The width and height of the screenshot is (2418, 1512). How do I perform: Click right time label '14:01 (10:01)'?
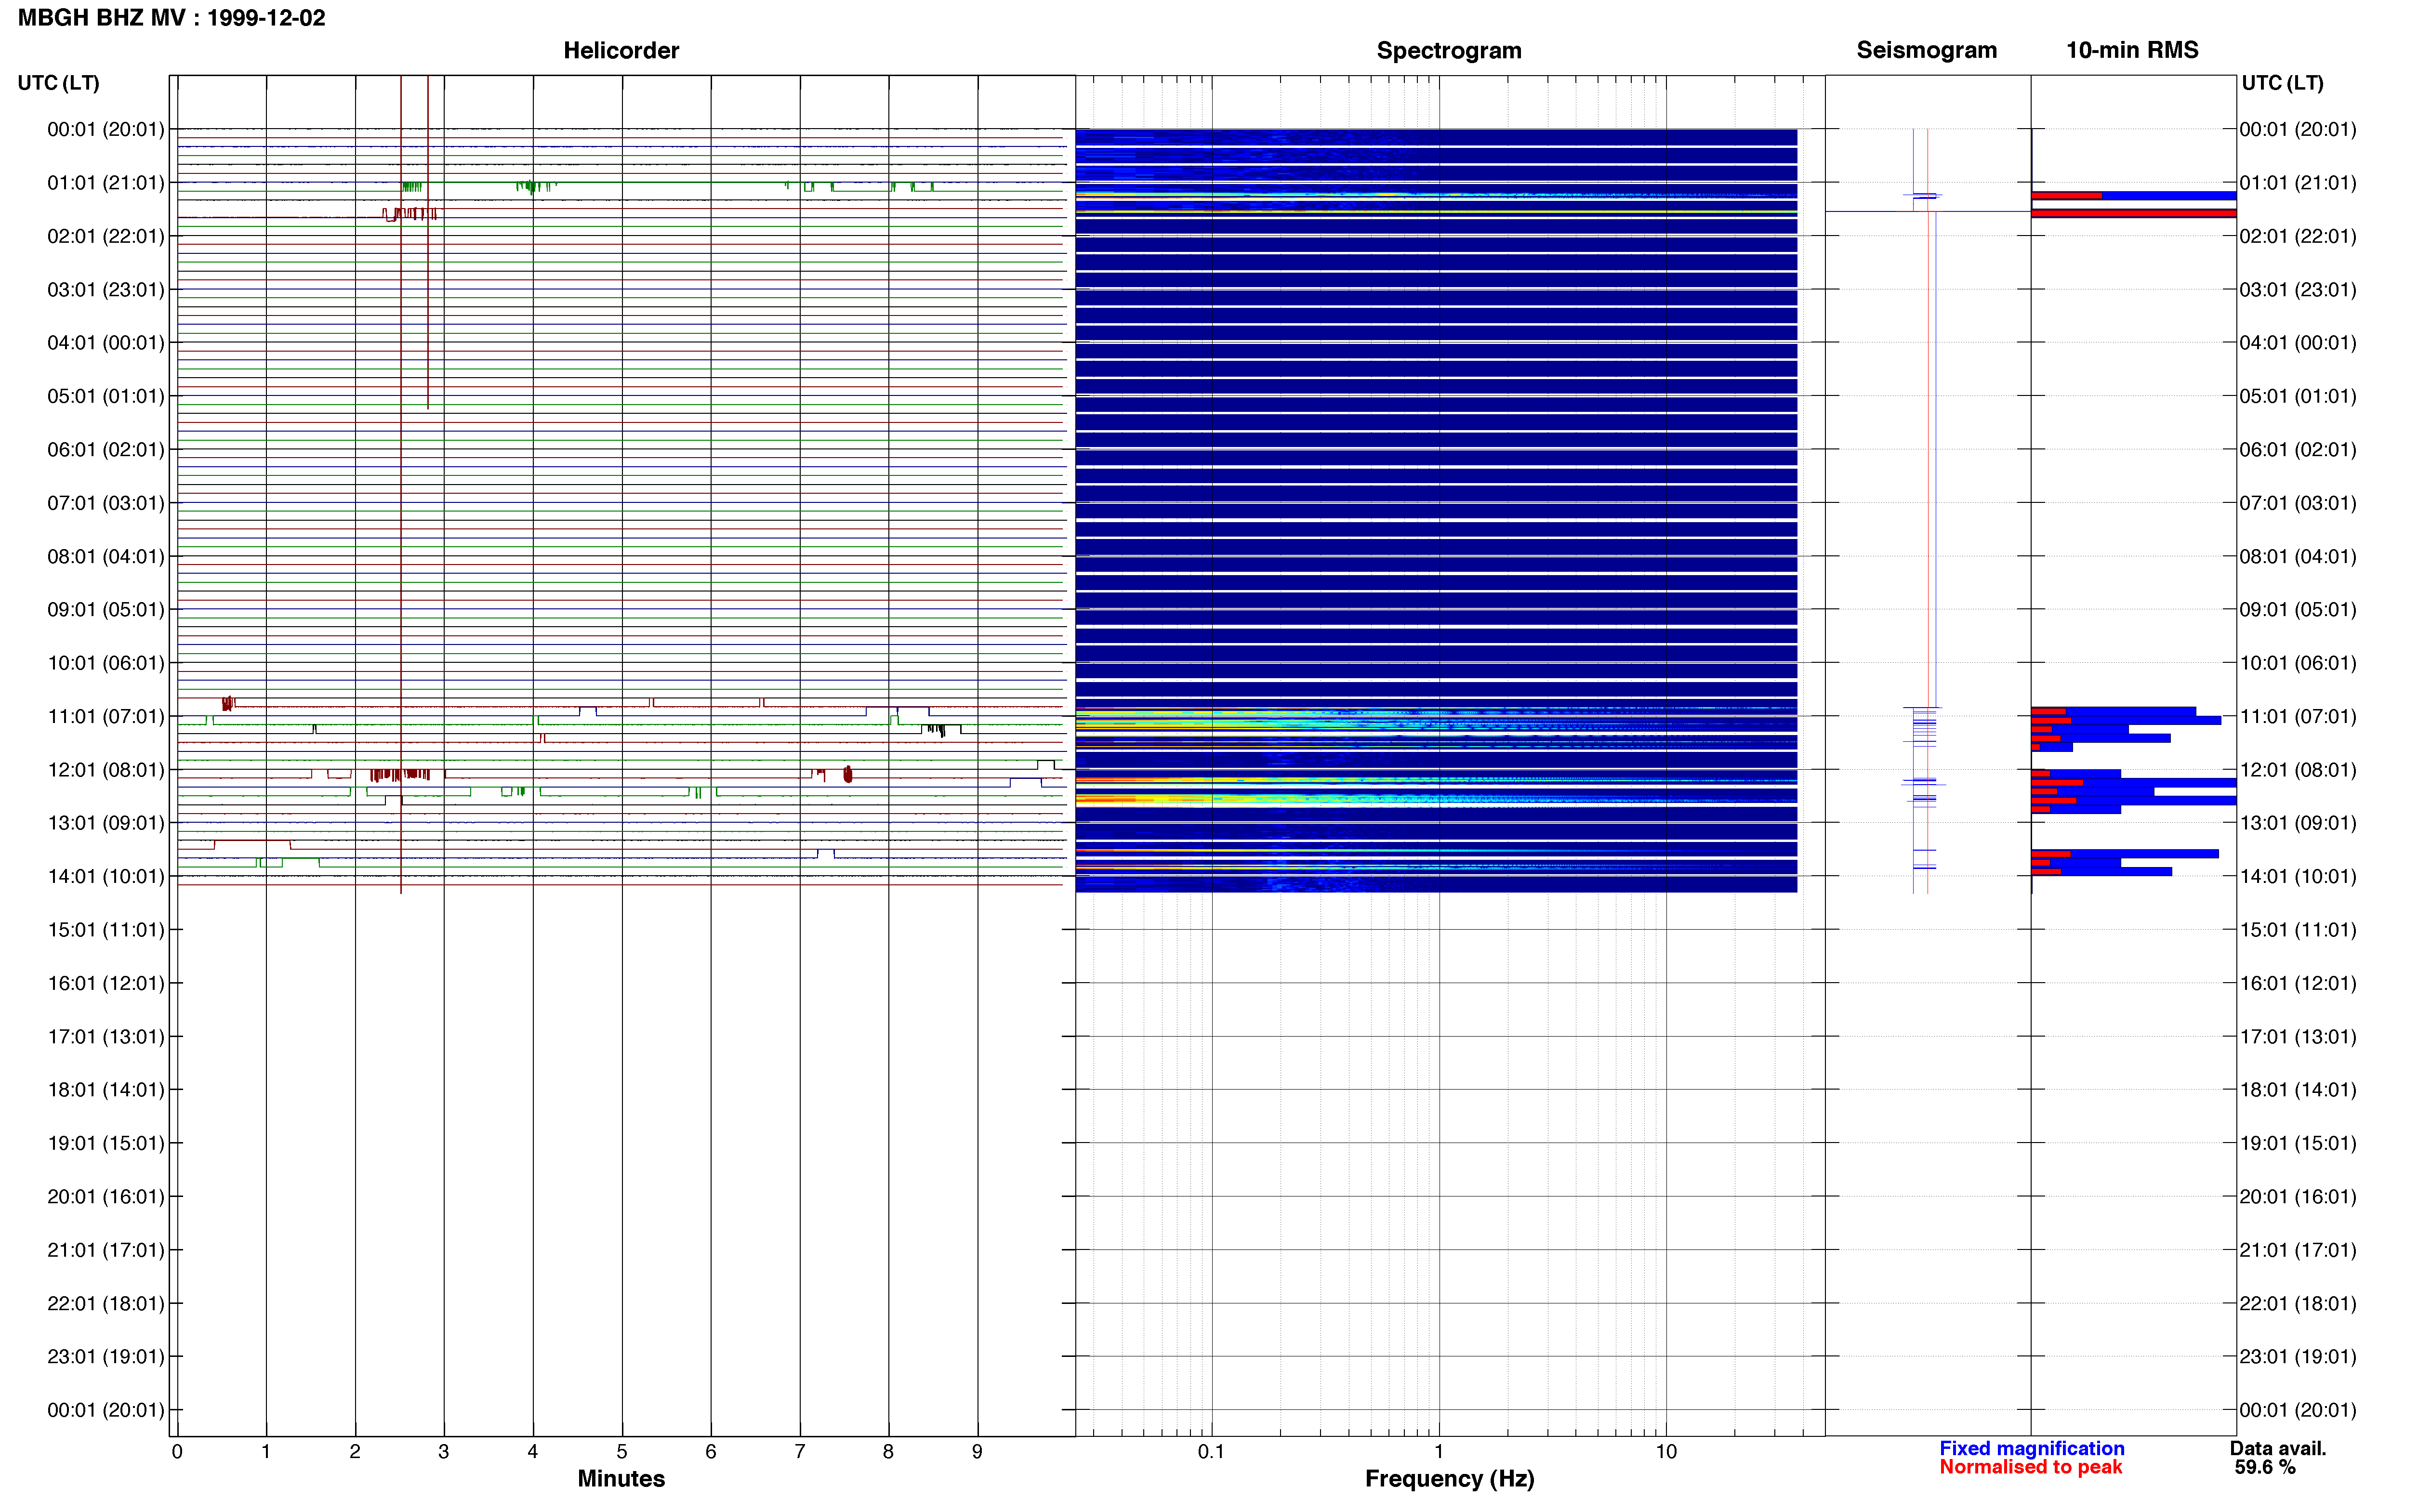pos(2298,876)
